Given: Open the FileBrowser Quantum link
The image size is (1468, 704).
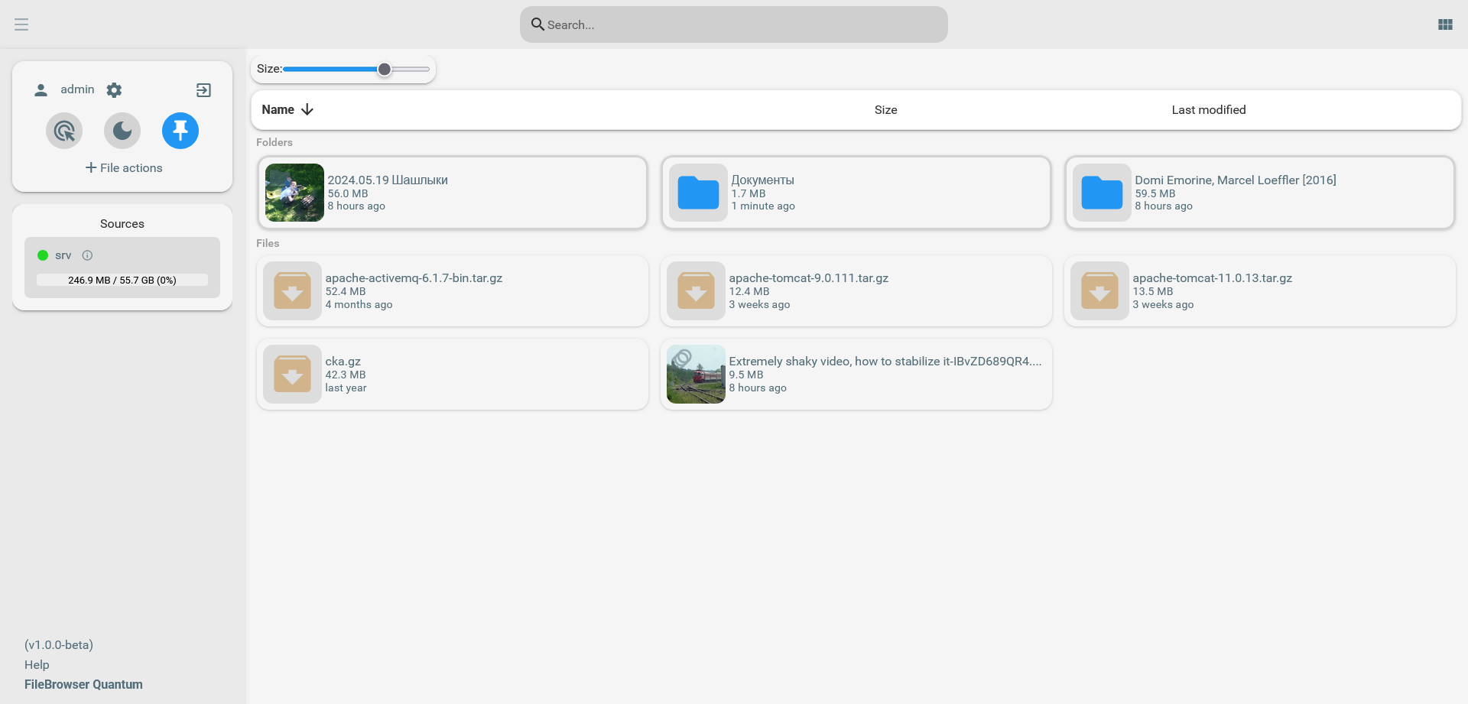Looking at the screenshot, I should point(83,685).
